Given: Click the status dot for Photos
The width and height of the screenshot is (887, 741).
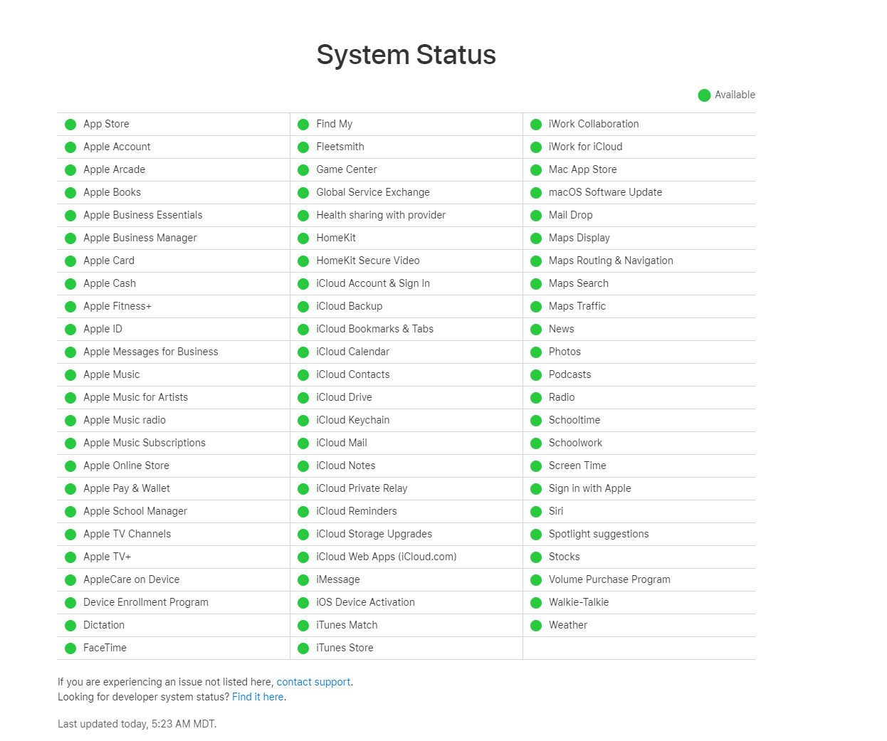Looking at the screenshot, I should coord(536,352).
